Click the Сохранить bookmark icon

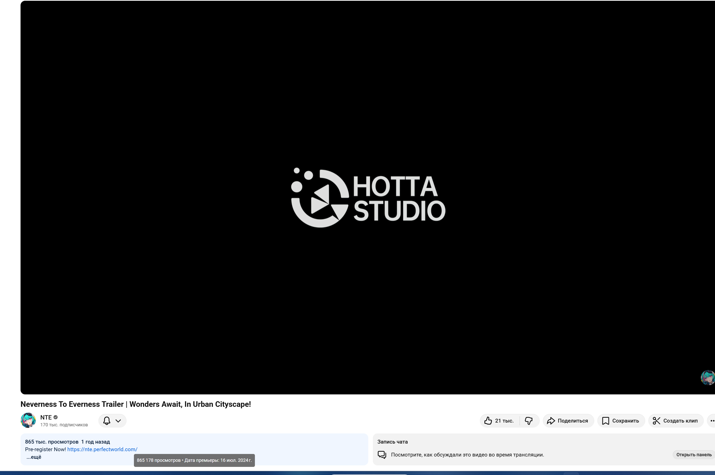(x=605, y=421)
